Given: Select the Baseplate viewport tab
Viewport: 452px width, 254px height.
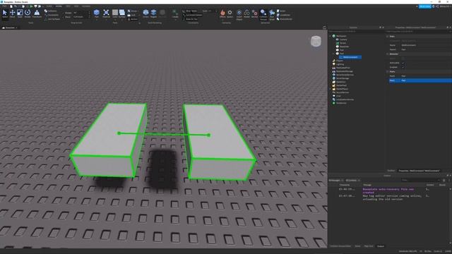Looking at the screenshot, I should click(x=10, y=28).
